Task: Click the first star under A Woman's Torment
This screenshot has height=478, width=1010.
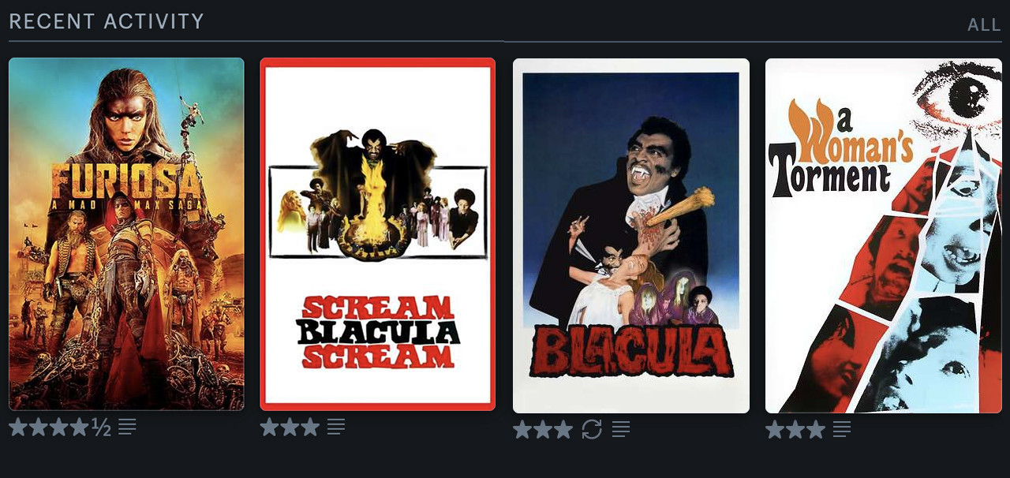Action: [x=775, y=430]
